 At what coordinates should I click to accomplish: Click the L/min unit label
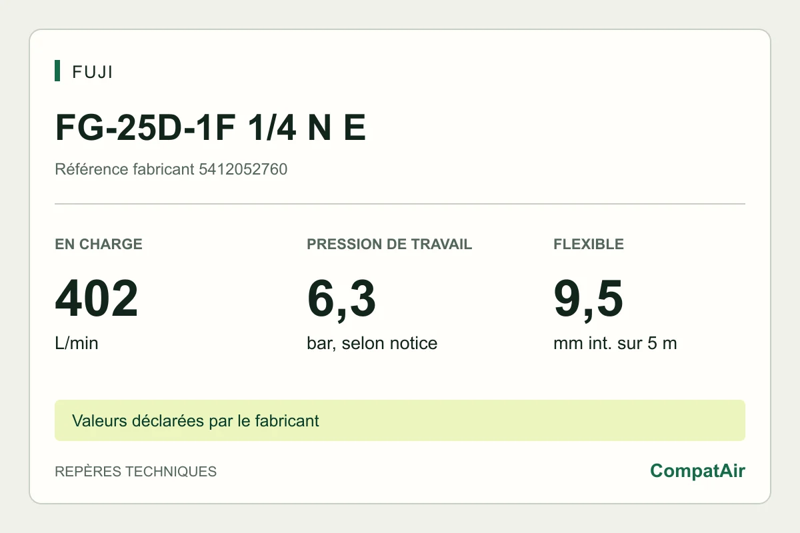tap(76, 344)
